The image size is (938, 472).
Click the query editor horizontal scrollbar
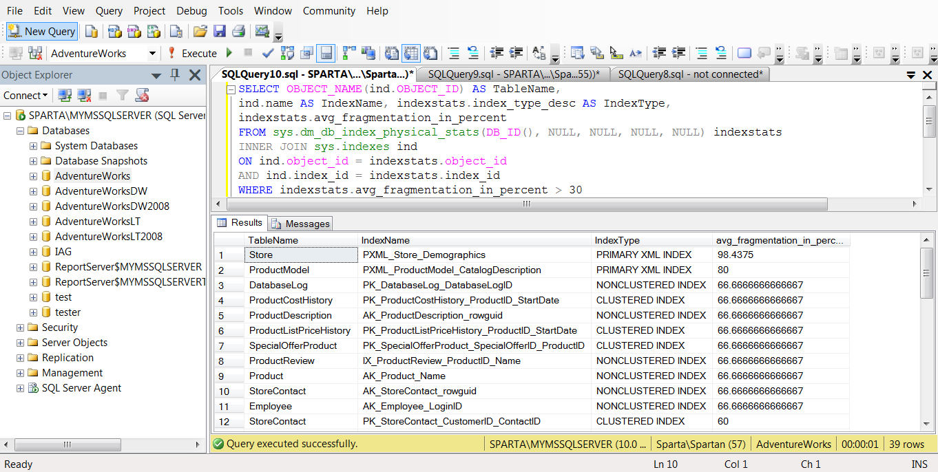pos(525,204)
